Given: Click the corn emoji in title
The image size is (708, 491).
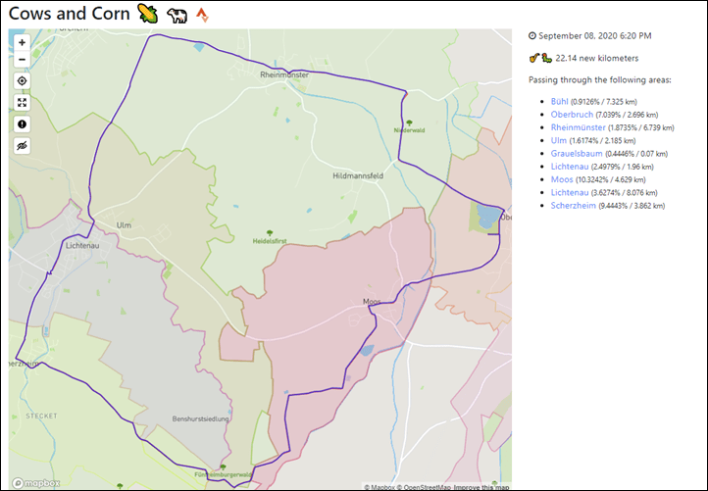Looking at the screenshot, I should click(148, 15).
